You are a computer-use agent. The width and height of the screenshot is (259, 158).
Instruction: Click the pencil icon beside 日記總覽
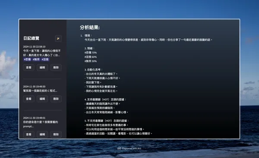click(58, 39)
